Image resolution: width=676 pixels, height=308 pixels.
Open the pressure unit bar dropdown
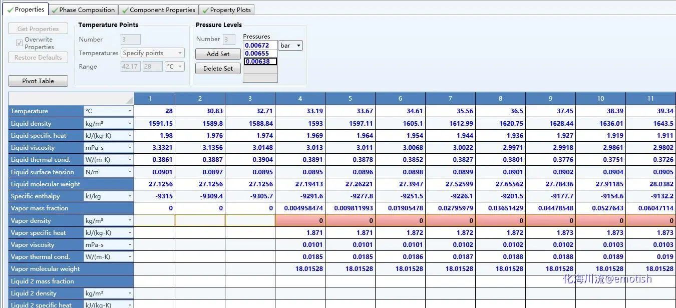pyautogui.click(x=290, y=45)
